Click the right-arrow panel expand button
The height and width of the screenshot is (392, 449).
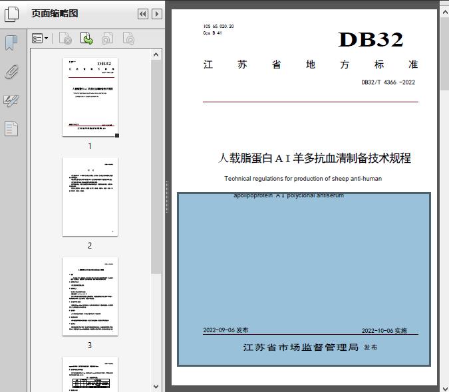click(x=157, y=14)
